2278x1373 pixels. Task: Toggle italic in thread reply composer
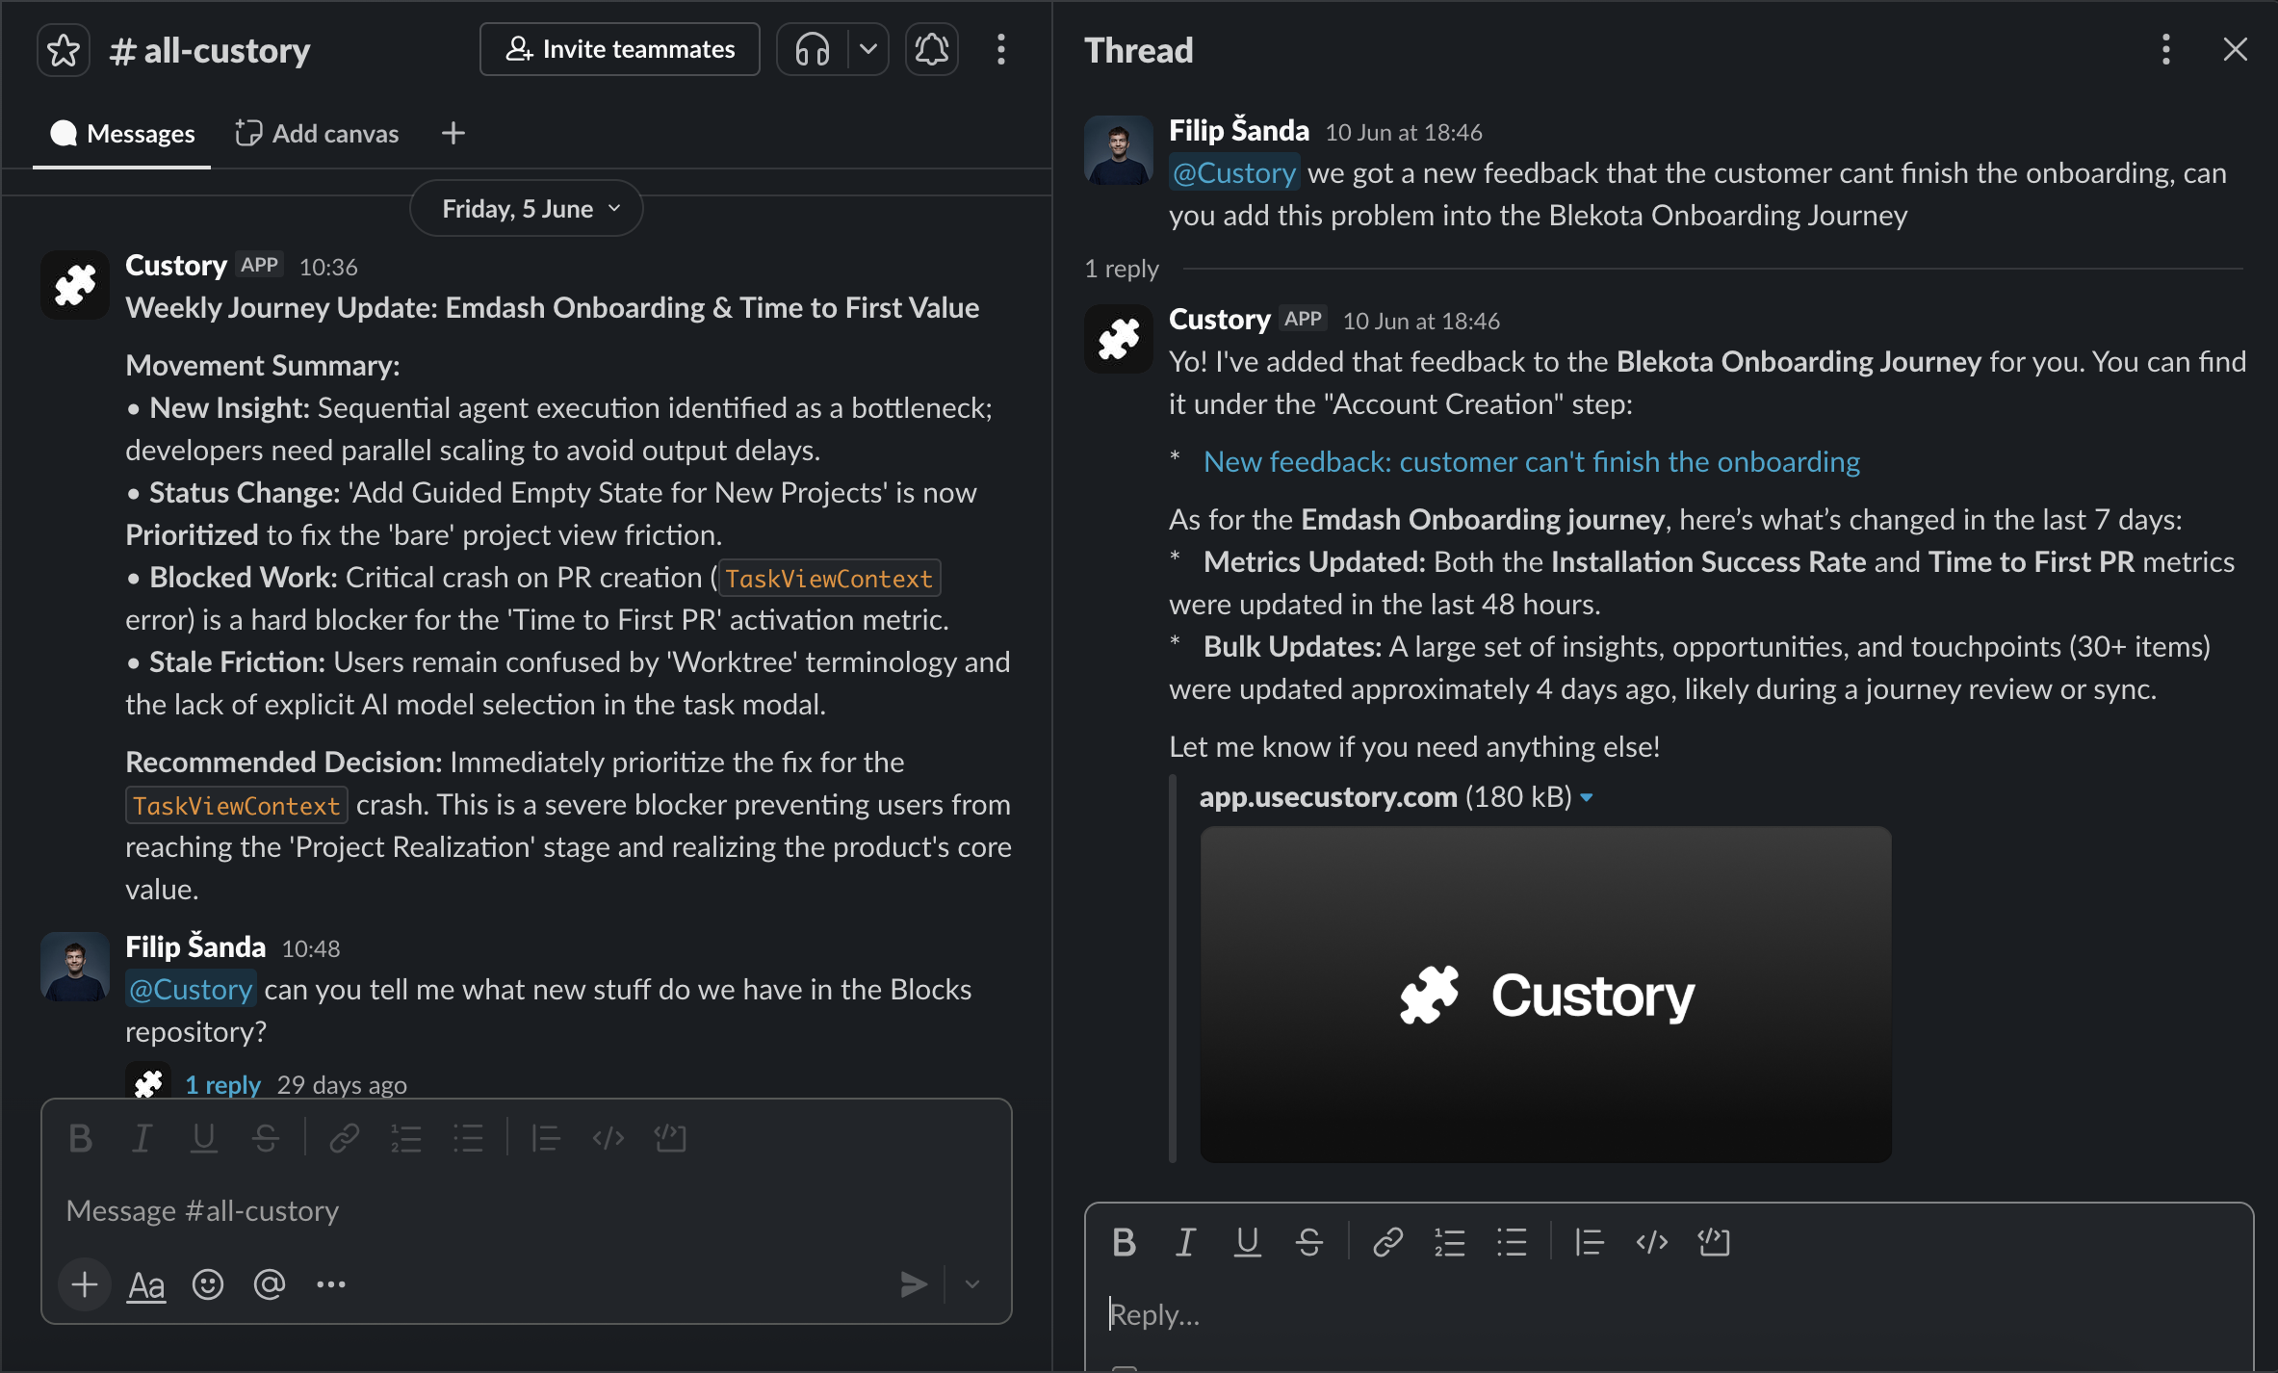(1186, 1243)
